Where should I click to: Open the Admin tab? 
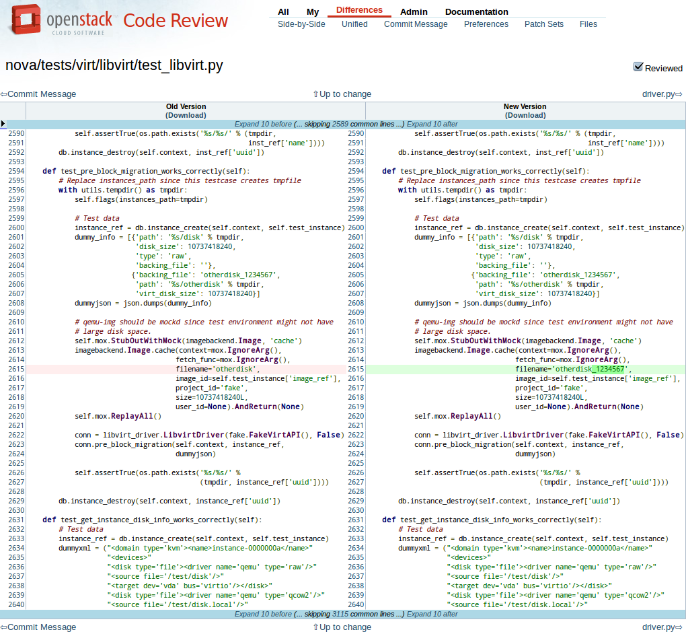coord(414,11)
